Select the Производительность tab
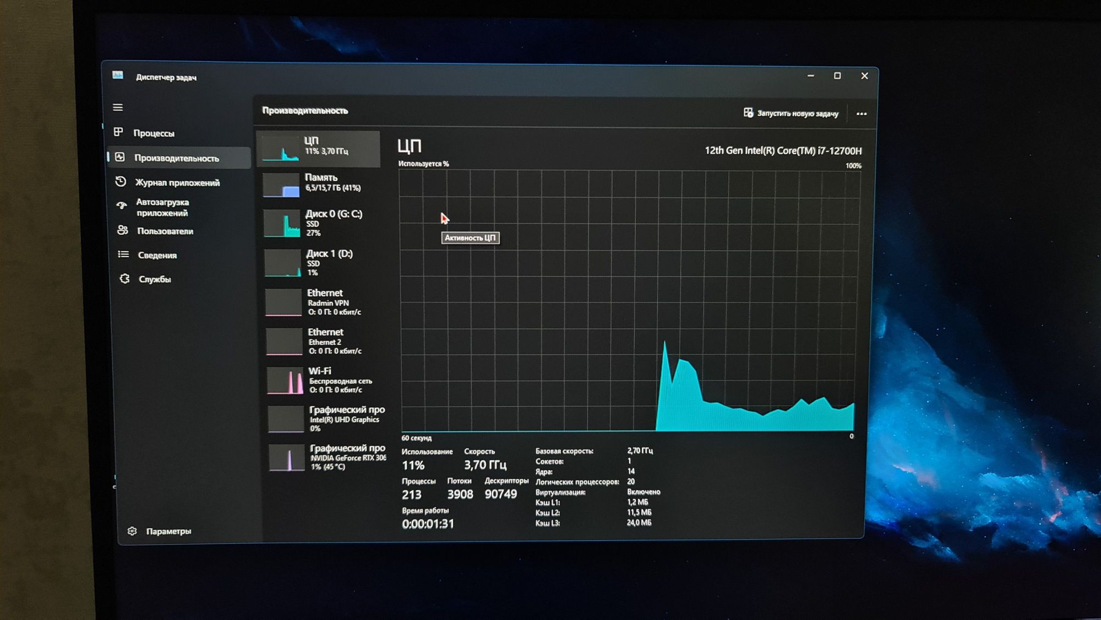This screenshot has height=620, width=1101. 179,157
